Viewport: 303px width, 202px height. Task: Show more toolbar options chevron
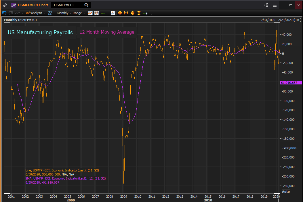pos(152,13)
